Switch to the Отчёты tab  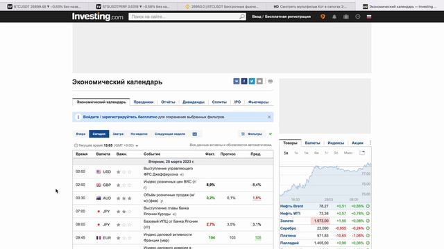(168, 102)
